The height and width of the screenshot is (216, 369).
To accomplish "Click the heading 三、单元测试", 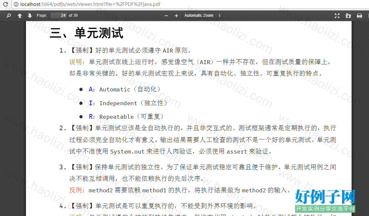I will tap(86, 33).
